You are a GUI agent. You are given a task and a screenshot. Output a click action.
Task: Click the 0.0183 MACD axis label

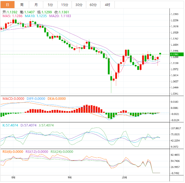point(175,102)
